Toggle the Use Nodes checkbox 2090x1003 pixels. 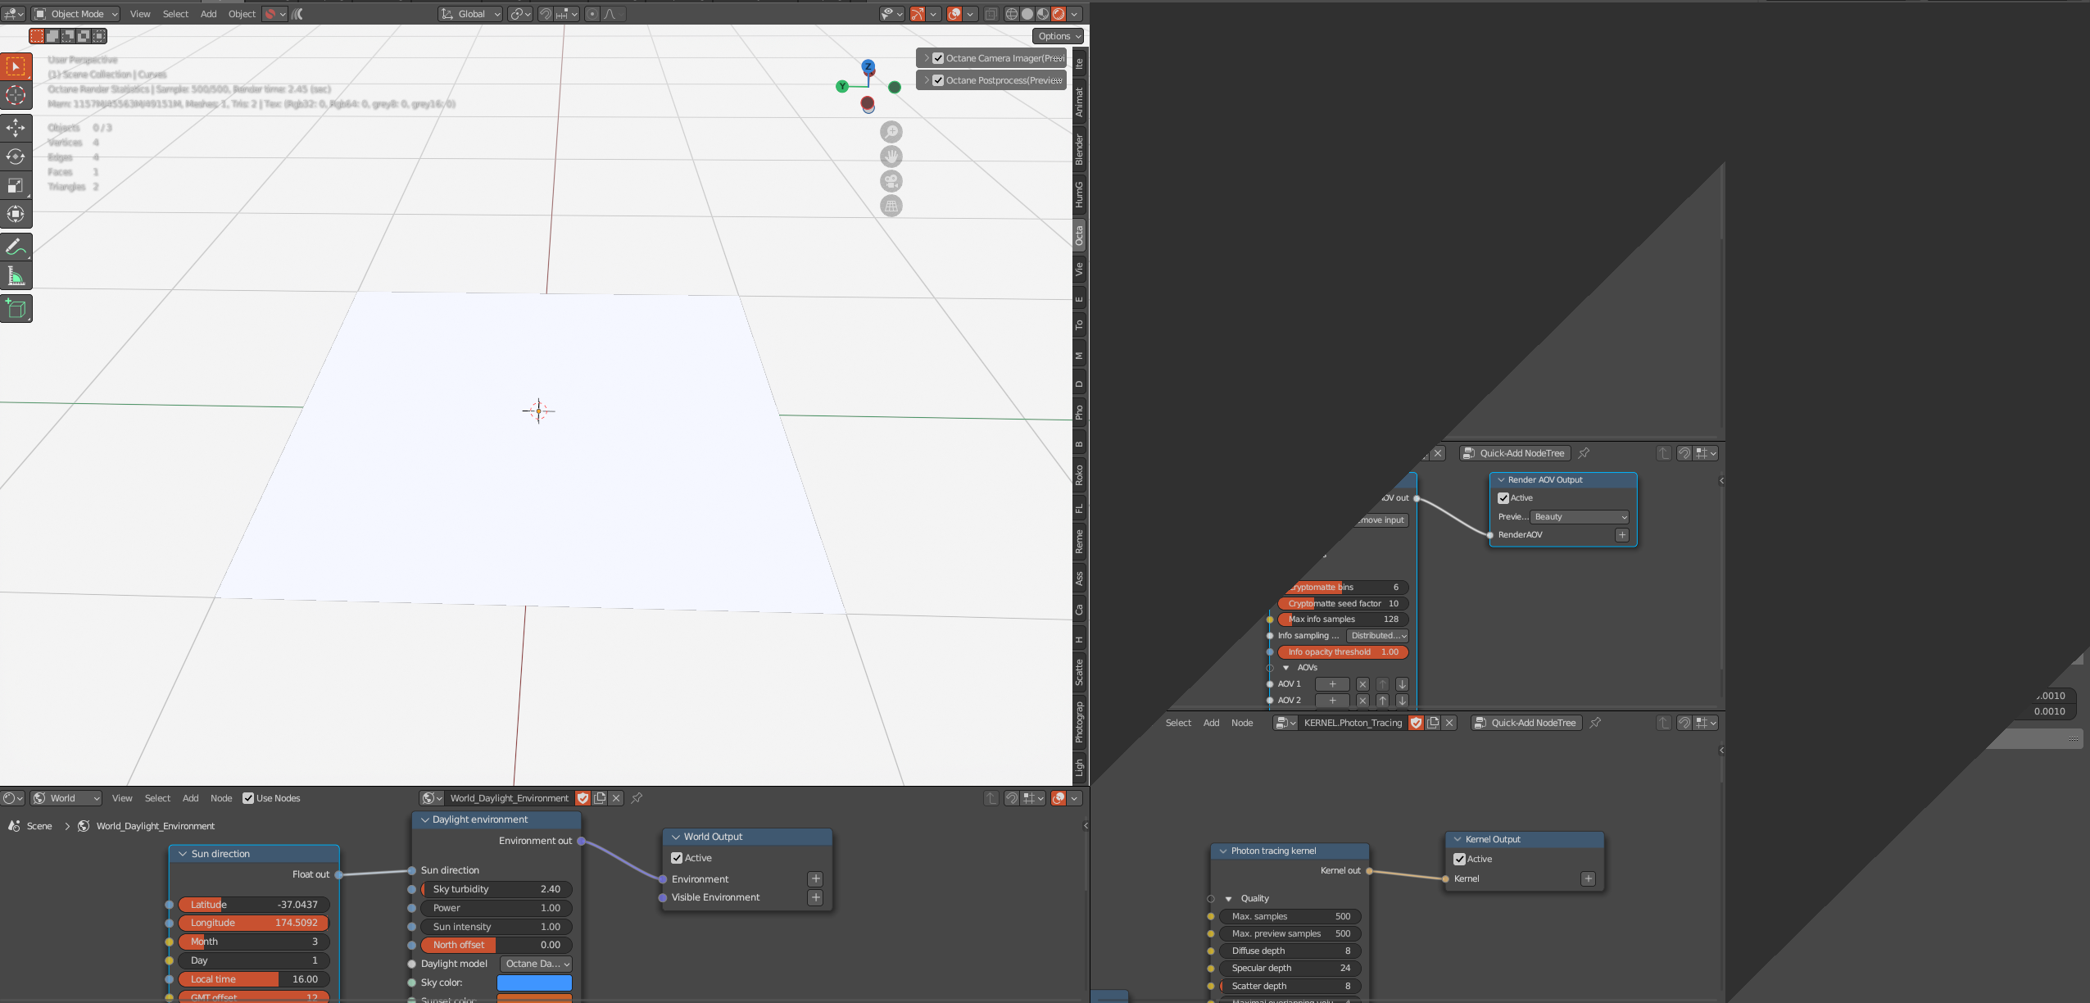pos(248,798)
